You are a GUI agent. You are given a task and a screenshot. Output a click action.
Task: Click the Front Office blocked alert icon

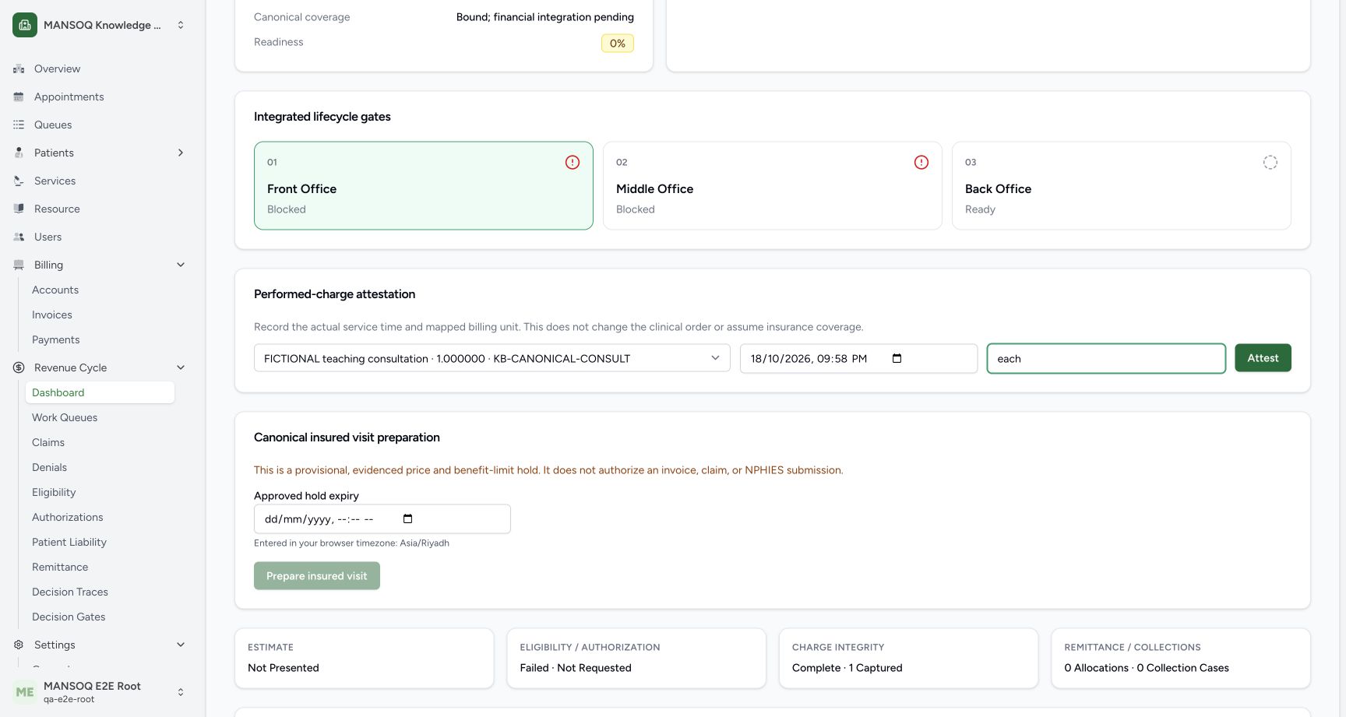(x=573, y=162)
